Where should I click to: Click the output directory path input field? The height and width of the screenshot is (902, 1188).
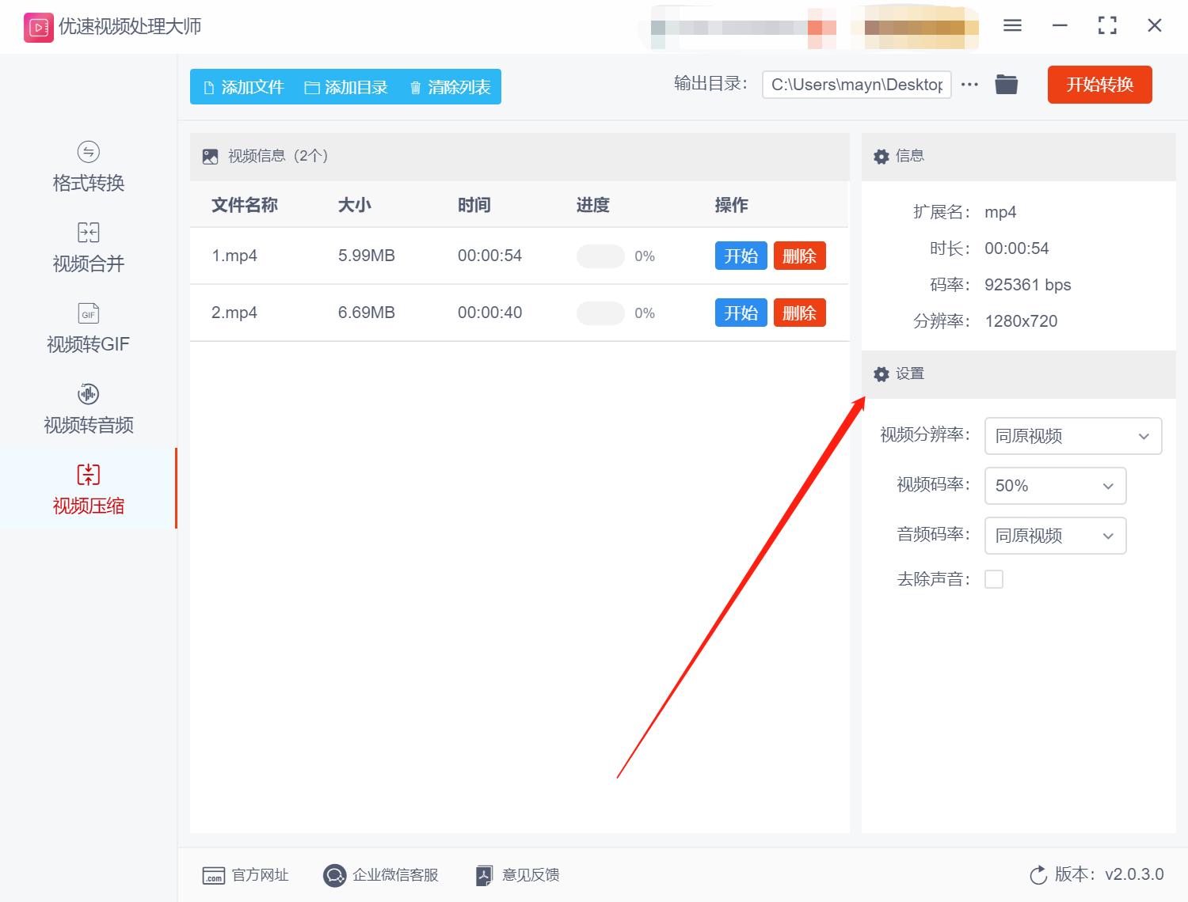(855, 84)
